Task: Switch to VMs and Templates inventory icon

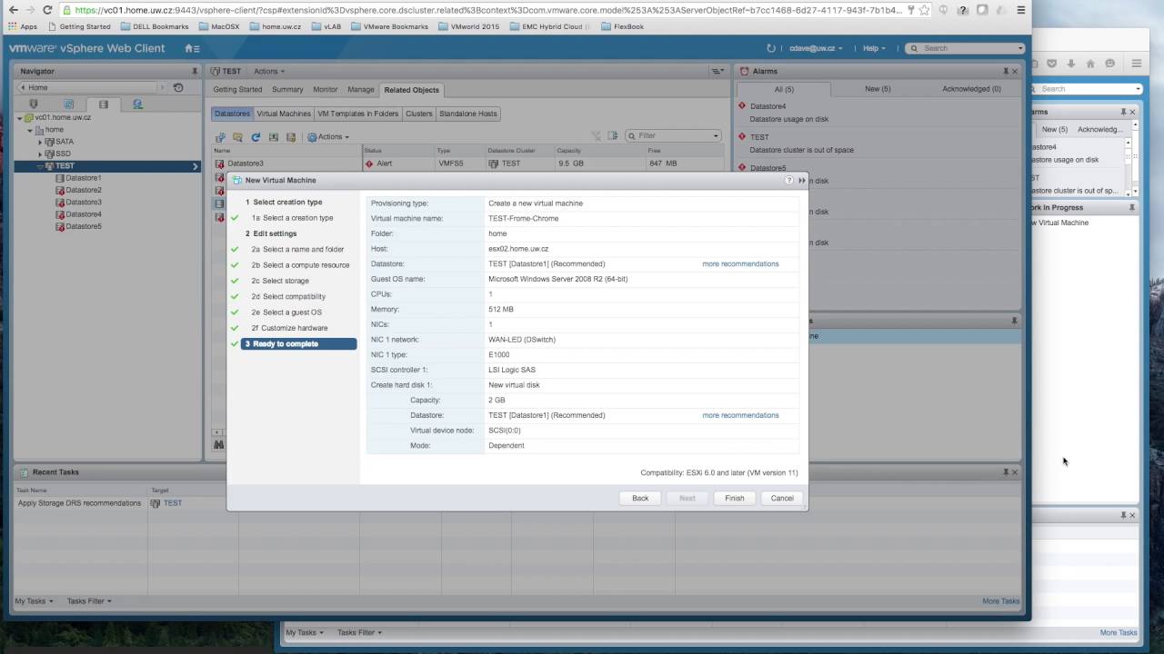Action: 68,104
